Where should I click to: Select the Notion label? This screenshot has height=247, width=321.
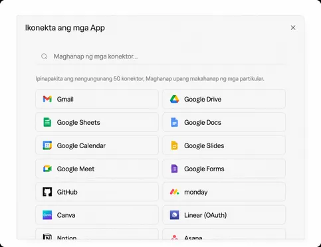point(66,238)
